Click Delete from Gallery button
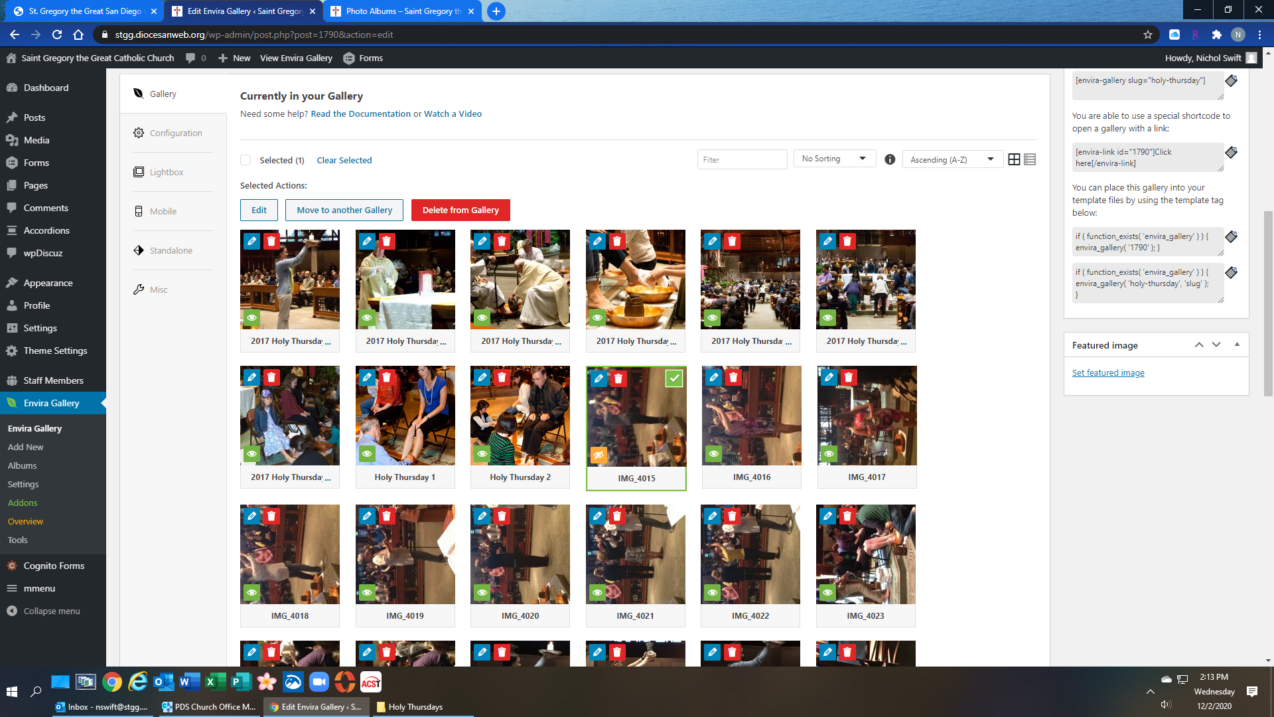This screenshot has height=717, width=1274. click(460, 210)
